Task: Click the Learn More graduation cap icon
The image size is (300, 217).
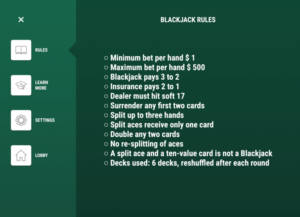Action: (x=21, y=85)
